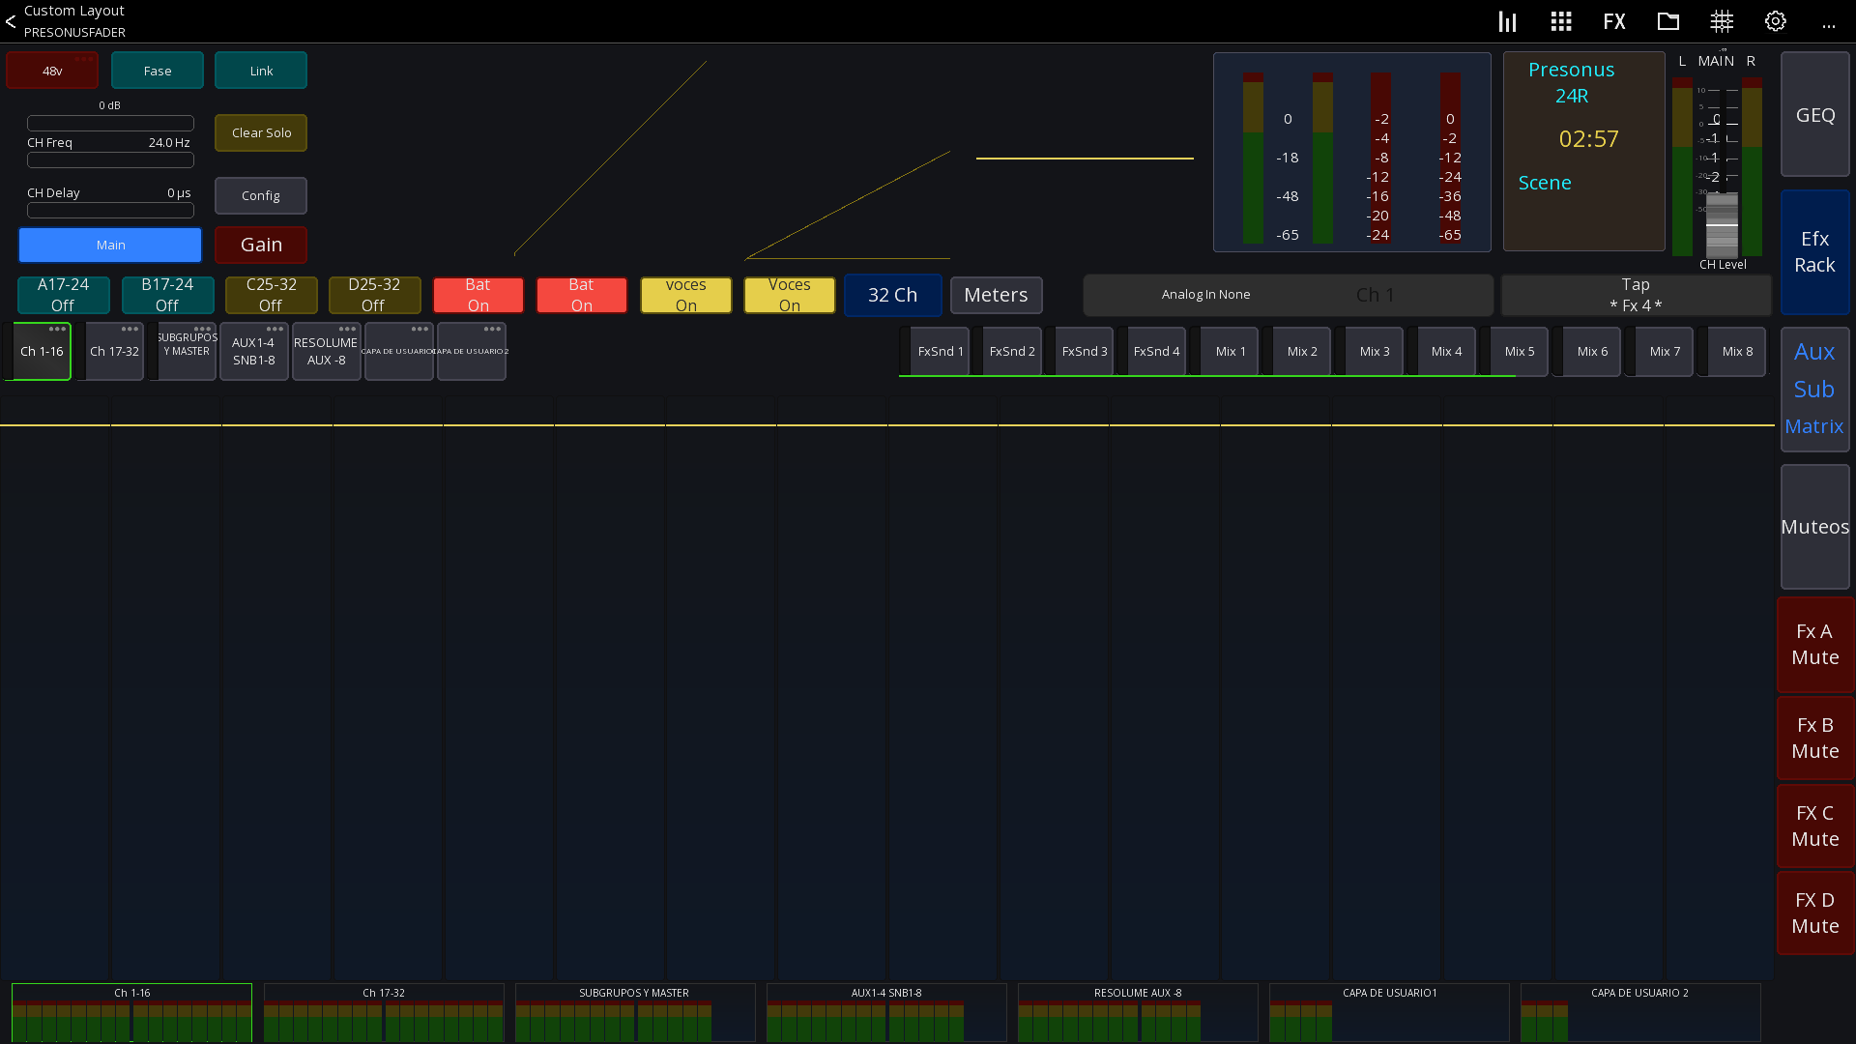
Task: Toggle the B17-24 Off button
Action: 167,295
